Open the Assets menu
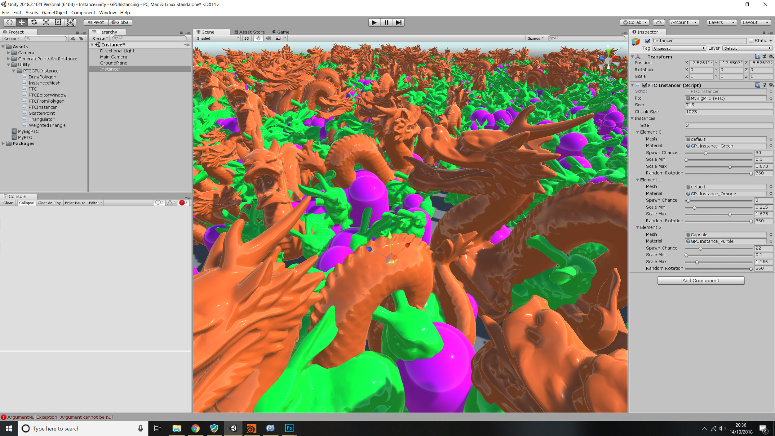Image resolution: width=775 pixels, height=436 pixels. (x=31, y=13)
